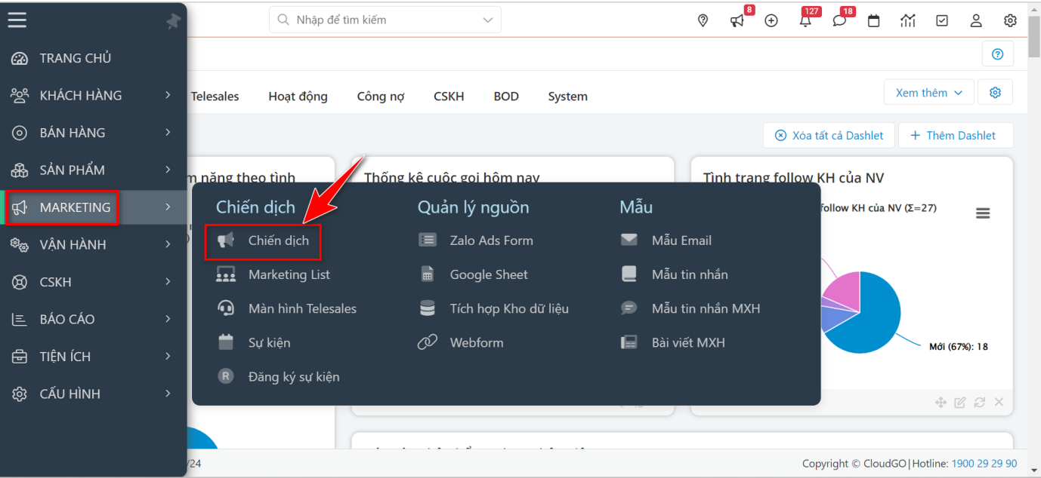Open the calendar icon in top bar

point(873,20)
